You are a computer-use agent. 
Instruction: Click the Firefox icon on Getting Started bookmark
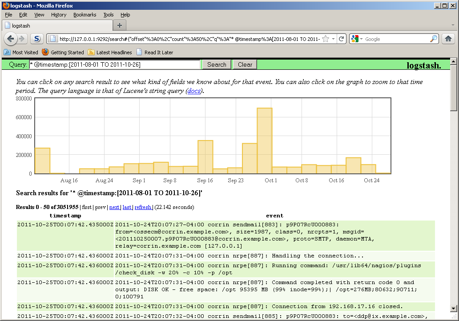(x=44, y=52)
